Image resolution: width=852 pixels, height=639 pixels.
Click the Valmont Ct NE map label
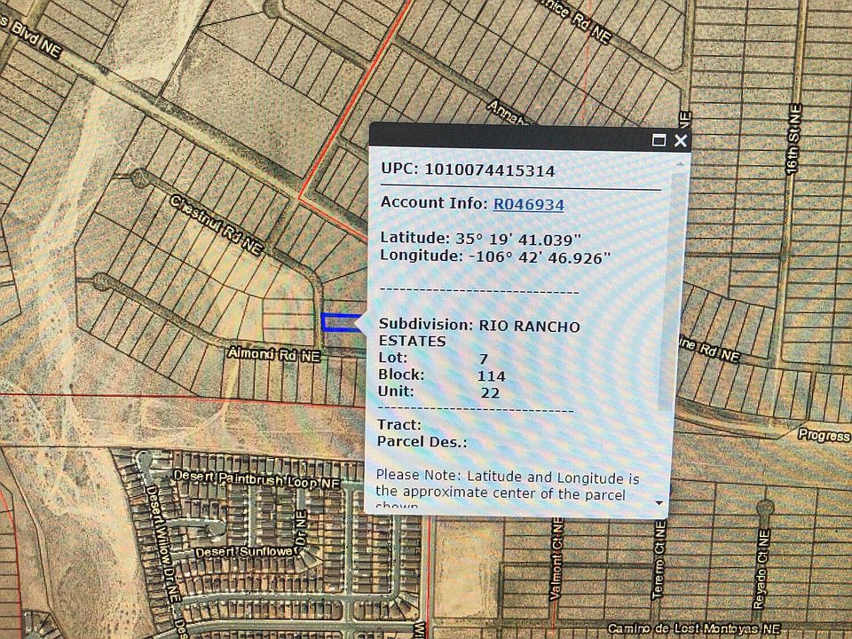(557, 559)
